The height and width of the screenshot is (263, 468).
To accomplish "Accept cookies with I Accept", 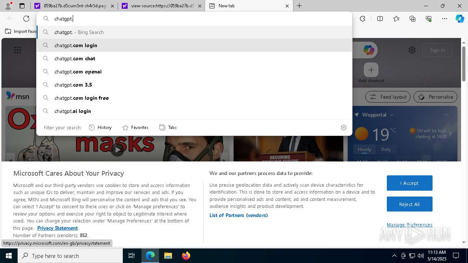I will pyautogui.click(x=409, y=183).
